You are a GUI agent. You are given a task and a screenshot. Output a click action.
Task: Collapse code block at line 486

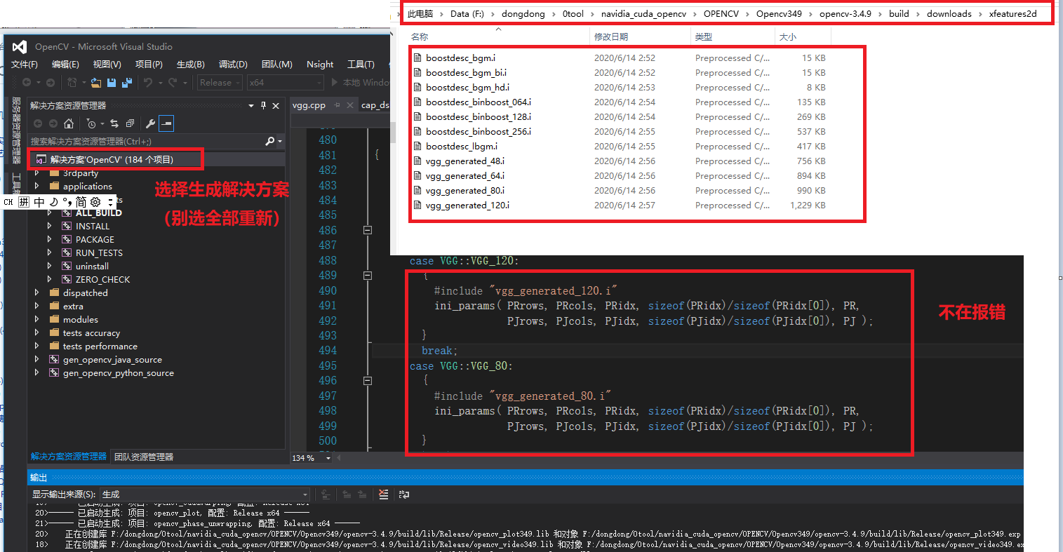click(367, 230)
